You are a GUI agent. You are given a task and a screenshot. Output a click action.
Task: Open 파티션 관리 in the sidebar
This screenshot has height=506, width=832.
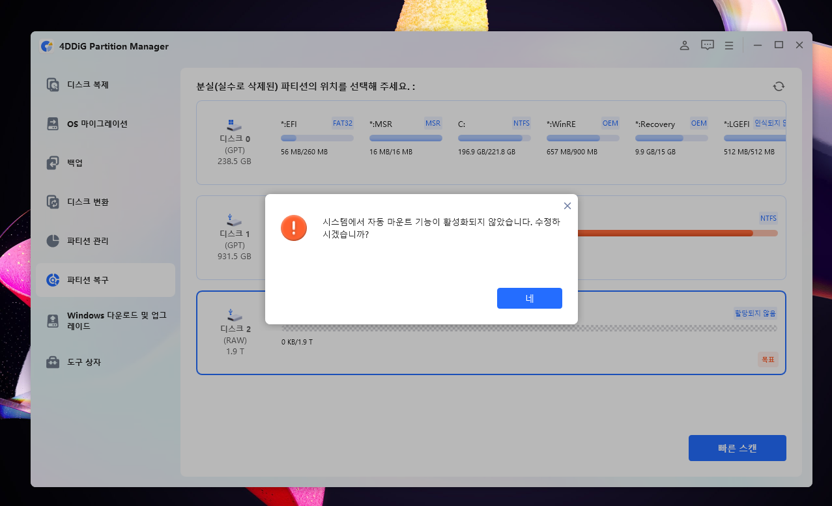tap(106, 241)
